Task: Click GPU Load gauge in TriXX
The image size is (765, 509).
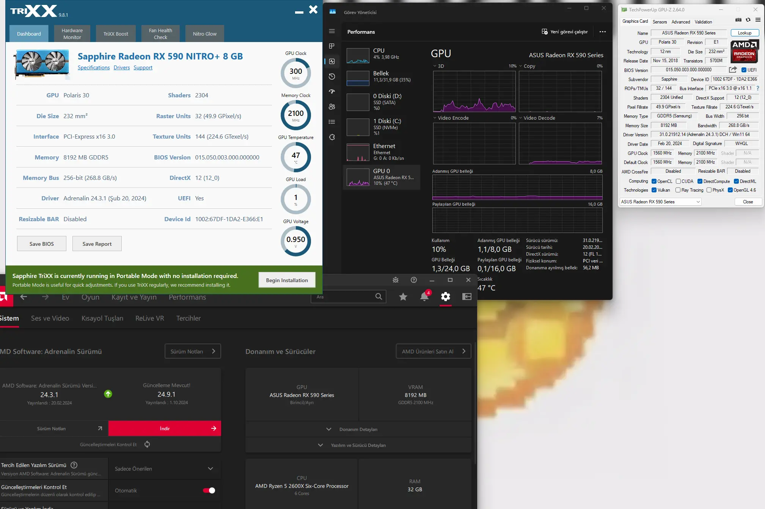Action: pos(296,199)
